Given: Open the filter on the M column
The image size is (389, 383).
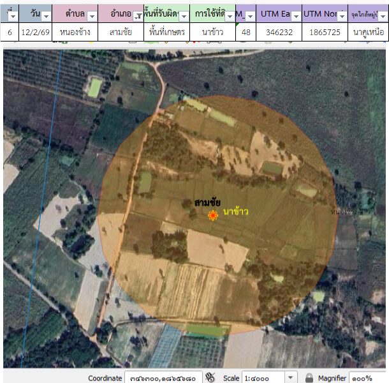Looking at the screenshot, I should coord(250,15).
